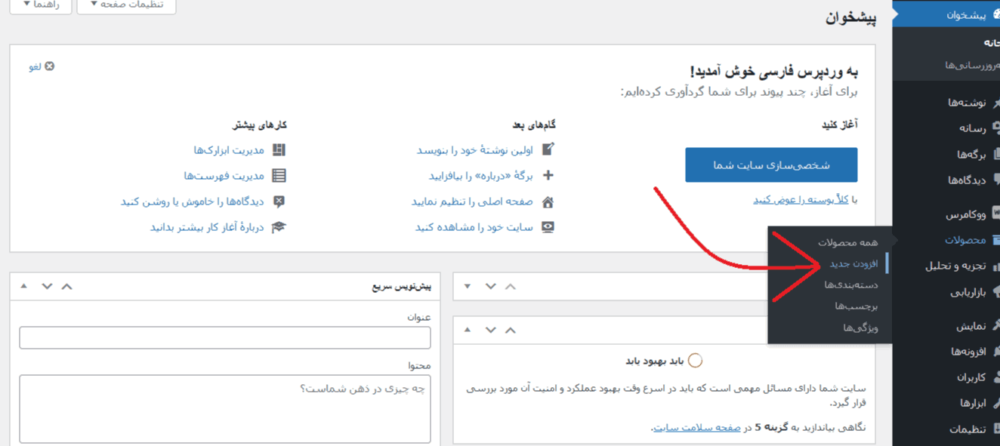
Task: Open the مدیریت ابزارک‌ها link
Action: (x=229, y=150)
